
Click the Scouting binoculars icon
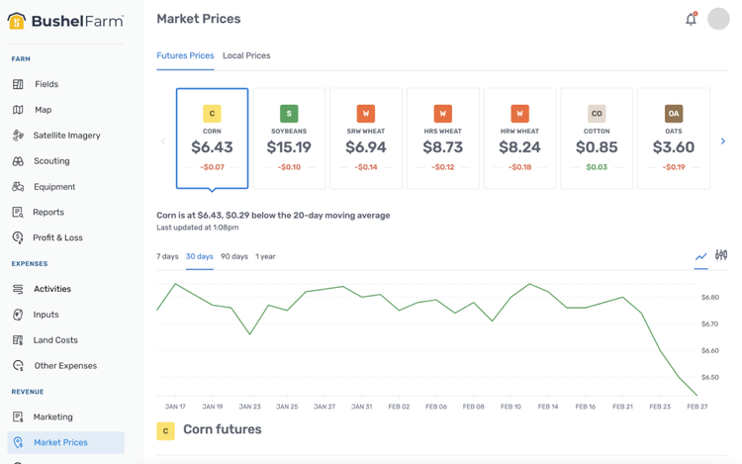(x=18, y=161)
